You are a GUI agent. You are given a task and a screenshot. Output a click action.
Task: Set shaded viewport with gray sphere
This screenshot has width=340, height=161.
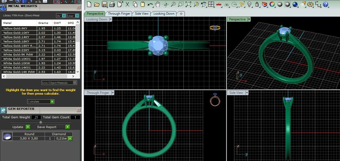click(x=280, y=4)
